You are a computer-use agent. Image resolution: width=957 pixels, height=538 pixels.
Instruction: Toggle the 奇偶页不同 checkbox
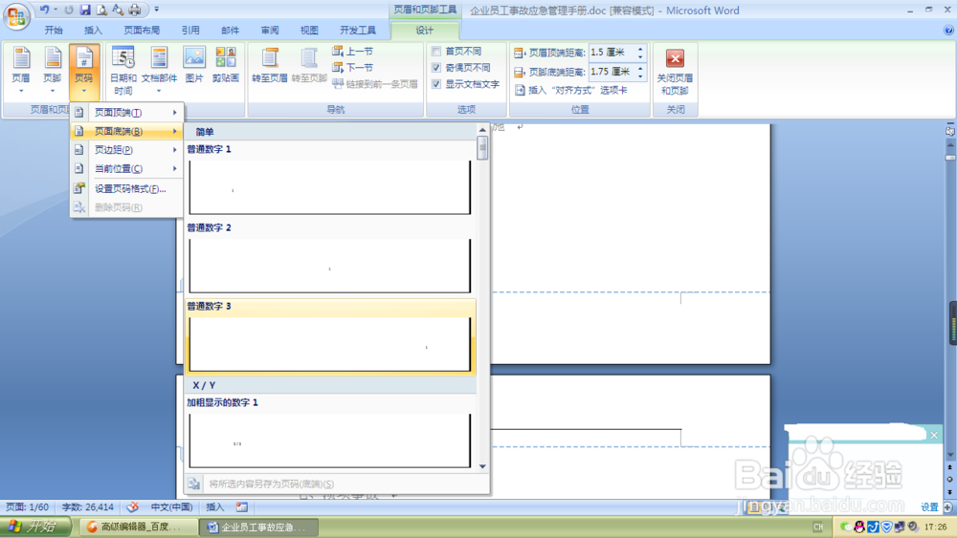(435, 68)
